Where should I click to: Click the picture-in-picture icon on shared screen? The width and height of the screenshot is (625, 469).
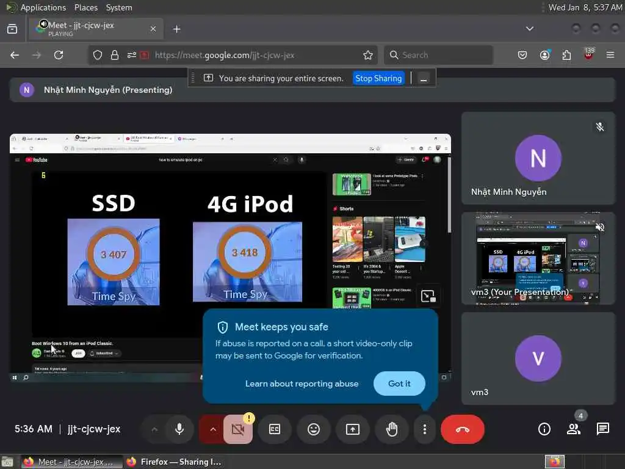click(x=428, y=296)
